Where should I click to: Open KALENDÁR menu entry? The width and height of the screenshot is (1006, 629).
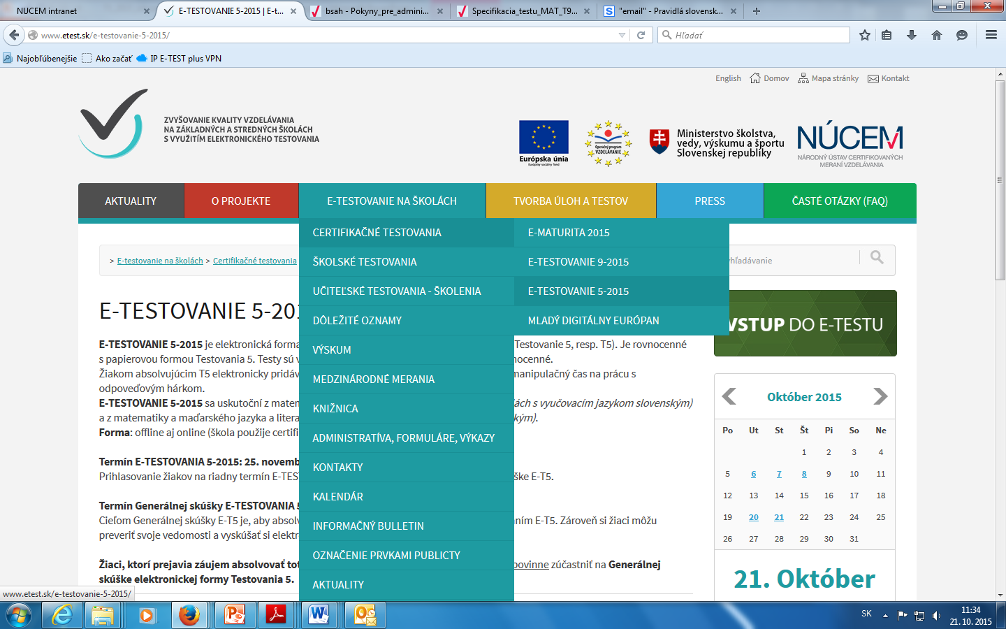click(x=407, y=496)
